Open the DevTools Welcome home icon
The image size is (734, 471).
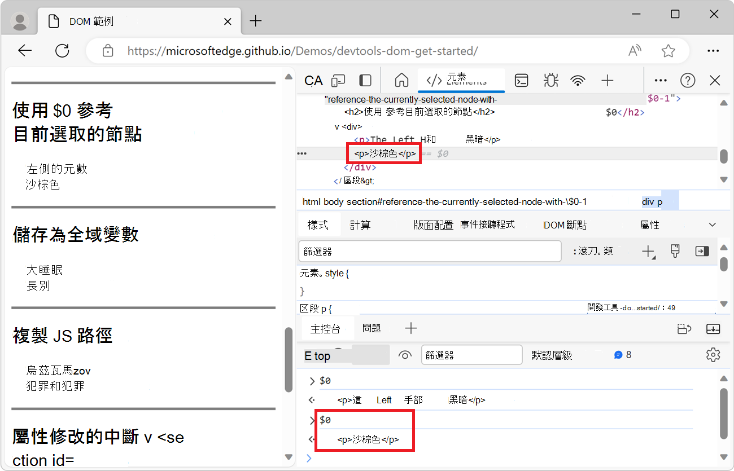click(x=401, y=80)
